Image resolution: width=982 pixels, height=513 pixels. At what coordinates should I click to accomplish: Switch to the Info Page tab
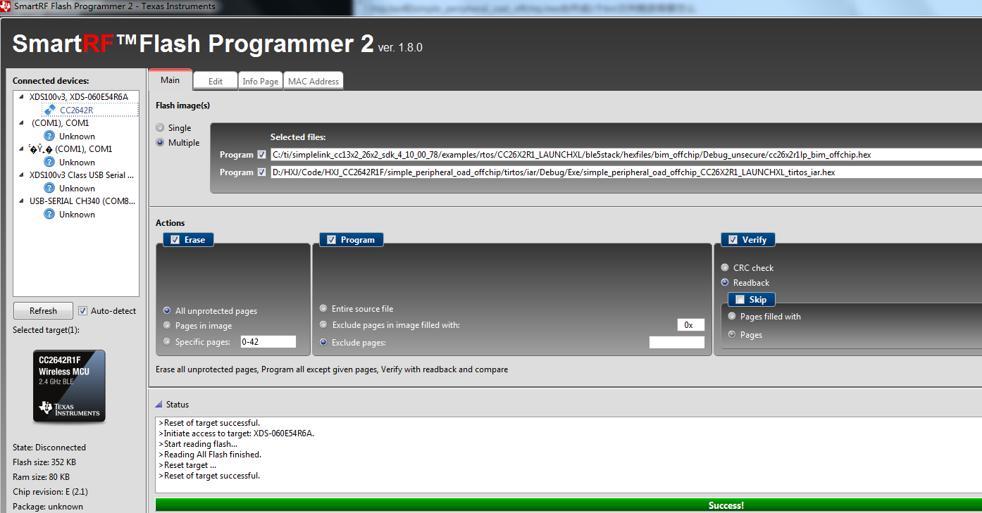261,81
